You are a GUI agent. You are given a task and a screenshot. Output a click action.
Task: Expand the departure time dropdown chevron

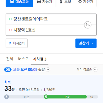(x=48, y=70)
